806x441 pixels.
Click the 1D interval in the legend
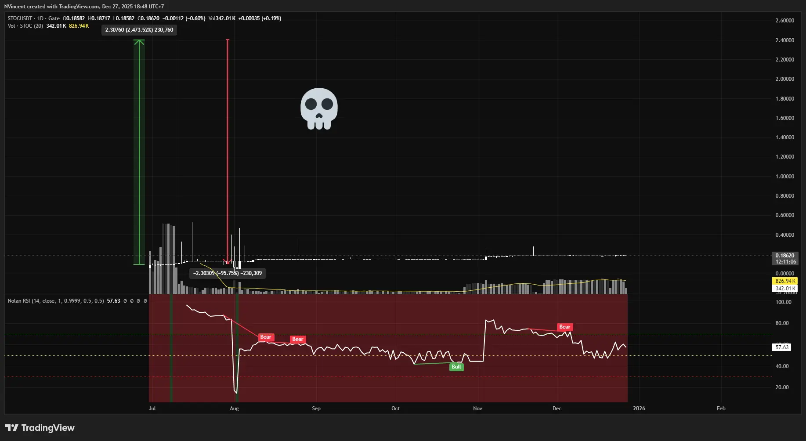coord(40,18)
